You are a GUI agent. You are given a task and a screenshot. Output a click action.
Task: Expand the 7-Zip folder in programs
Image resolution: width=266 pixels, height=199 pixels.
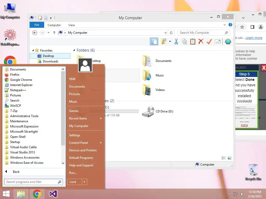(x=32, y=111)
